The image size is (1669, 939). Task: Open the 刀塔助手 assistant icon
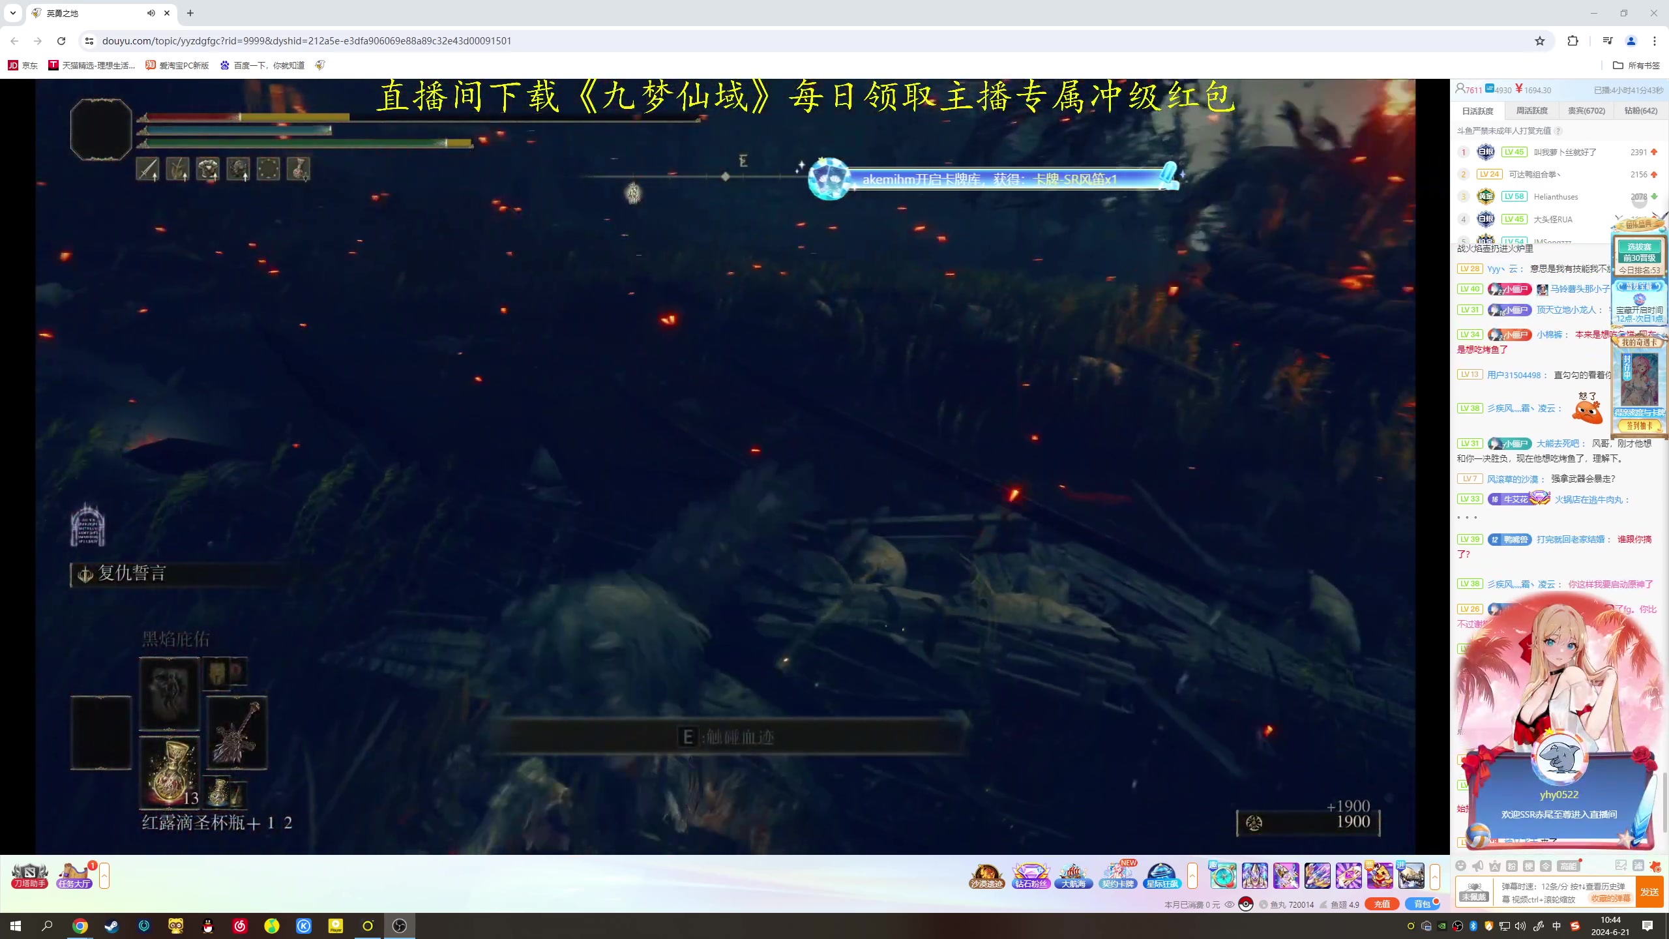[29, 876]
